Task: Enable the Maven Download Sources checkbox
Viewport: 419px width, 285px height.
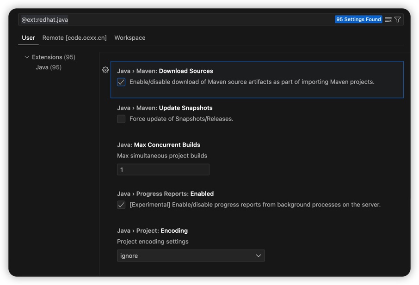Action: point(121,82)
